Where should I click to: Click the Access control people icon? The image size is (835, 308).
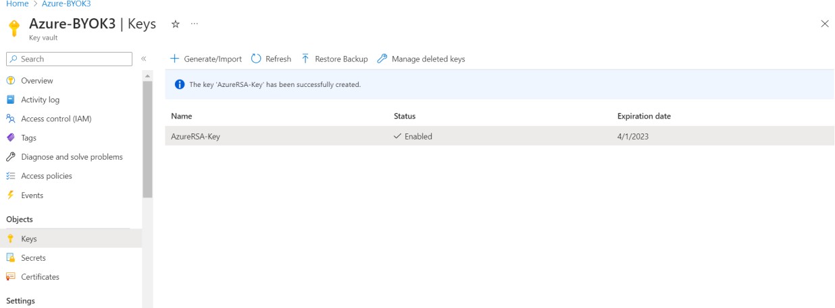[x=10, y=119]
